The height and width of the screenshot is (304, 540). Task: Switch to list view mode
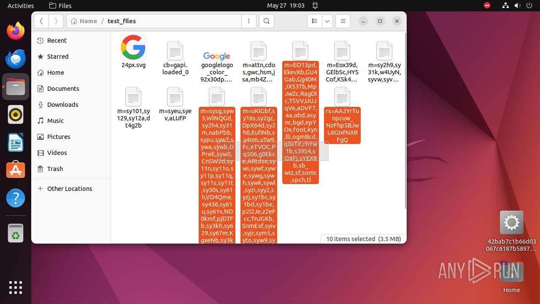click(x=314, y=21)
